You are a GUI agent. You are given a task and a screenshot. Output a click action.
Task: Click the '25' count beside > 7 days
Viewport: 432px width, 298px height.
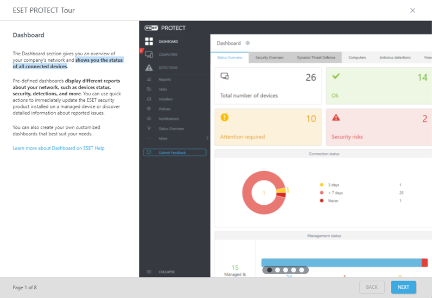click(x=401, y=192)
